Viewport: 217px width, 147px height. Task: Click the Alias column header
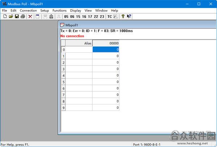(79, 43)
